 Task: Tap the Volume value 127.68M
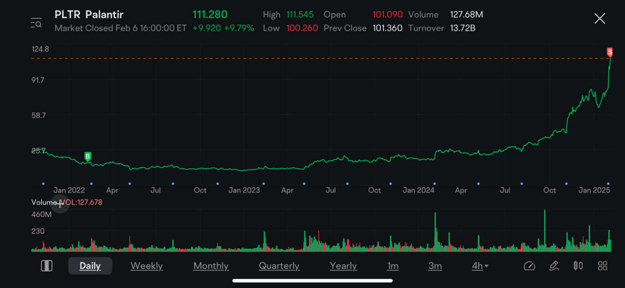[x=466, y=14]
